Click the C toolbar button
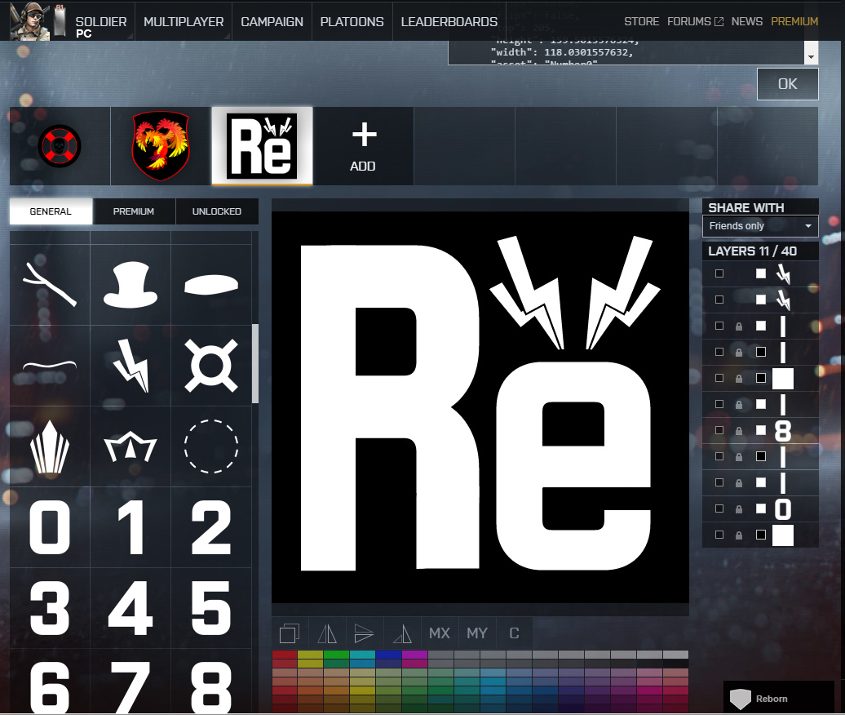This screenshot has width=845, height=715. tap(514, 633)
